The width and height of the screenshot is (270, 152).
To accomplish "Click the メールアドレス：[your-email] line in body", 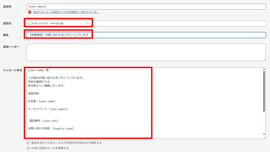I will 48,109.
